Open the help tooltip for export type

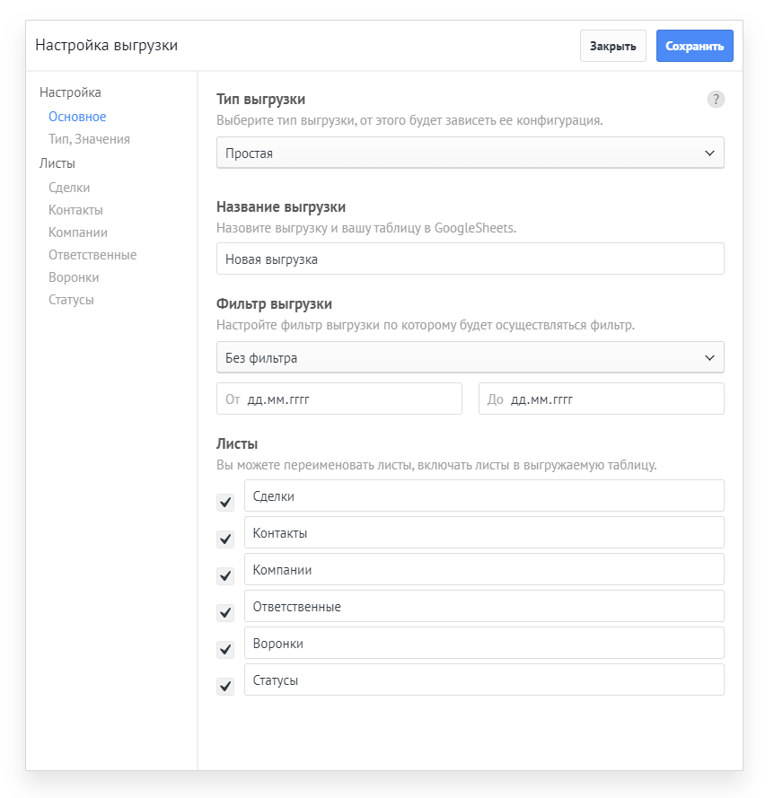[x=716, y=100]
